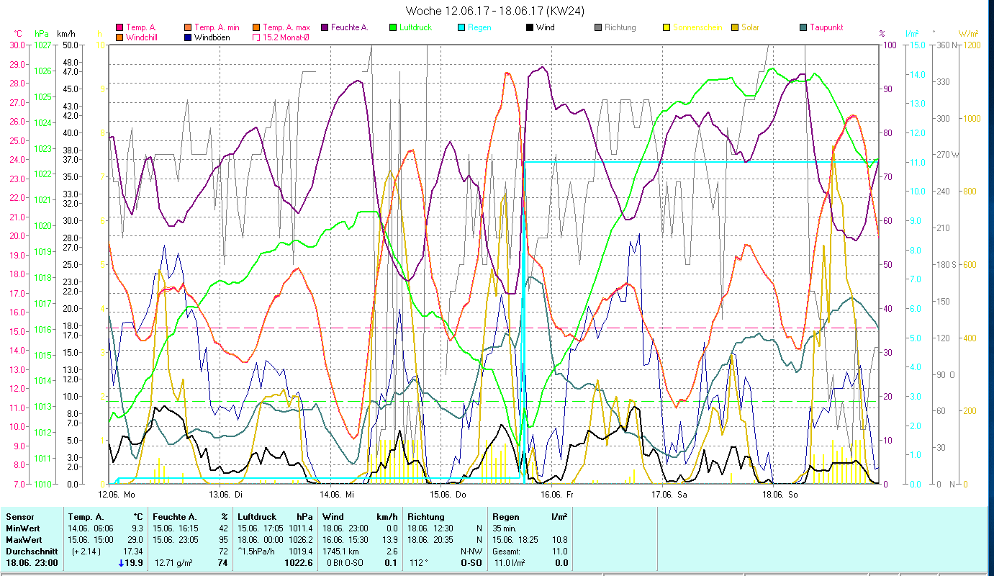Click the minimum humidity time 15.06. 16:15
994x576 pixels.
[x=176, y=528]
